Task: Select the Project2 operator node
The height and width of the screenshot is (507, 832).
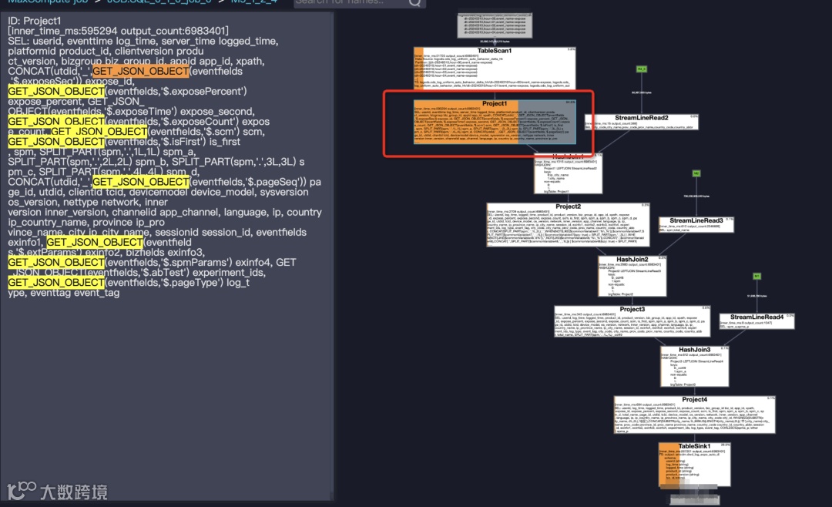Action: point(568,224)
